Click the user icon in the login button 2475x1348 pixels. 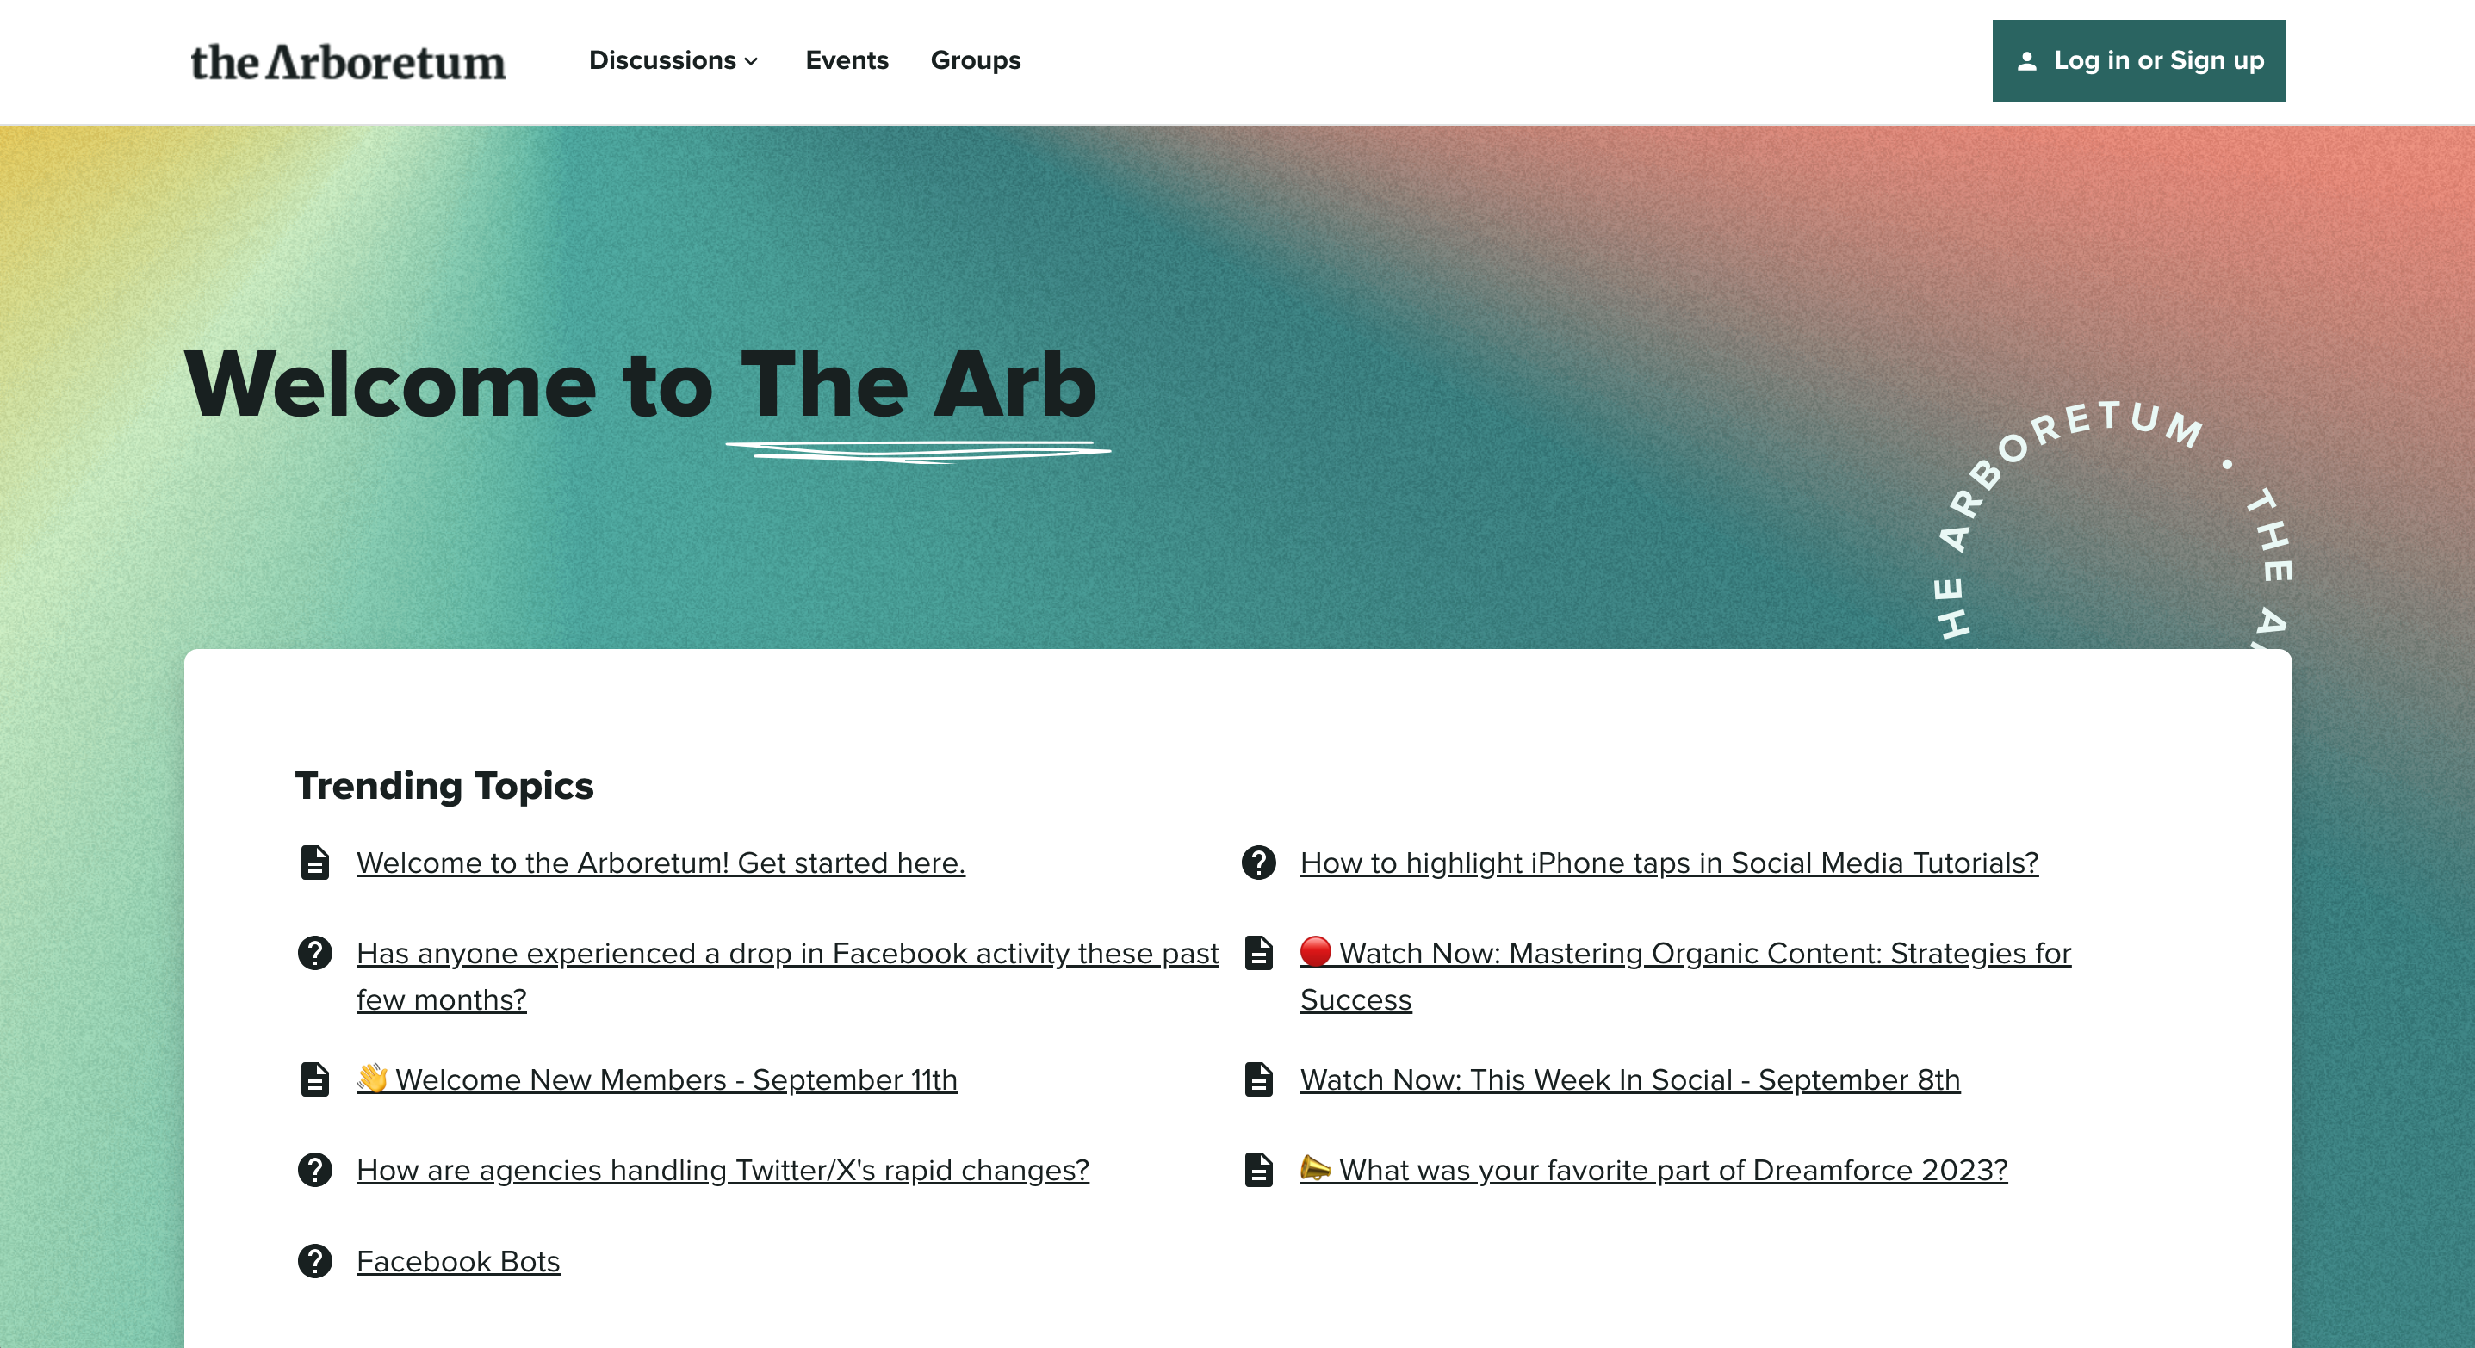2027,61
